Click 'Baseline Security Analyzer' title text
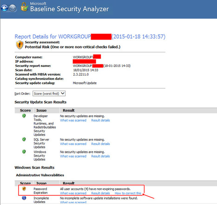The image size is (217, 205). pyautogui.click(x=69, y=9)
